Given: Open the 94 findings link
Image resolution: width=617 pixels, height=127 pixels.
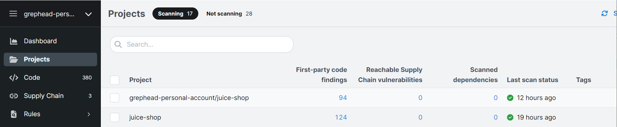Looking at the screenshot, I should coord(343,98).
